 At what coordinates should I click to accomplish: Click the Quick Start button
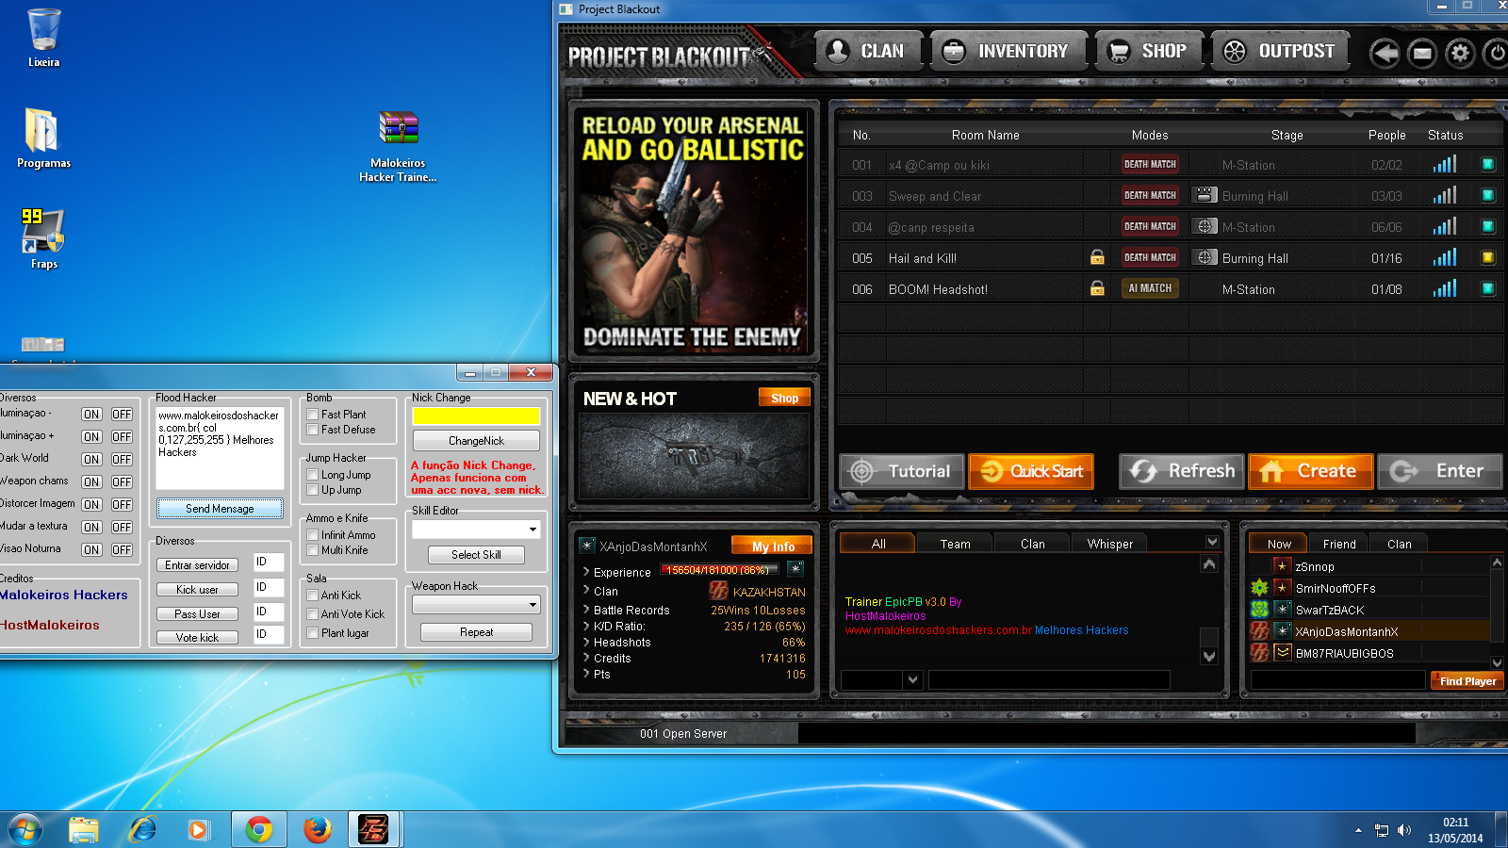[1031, 471]
